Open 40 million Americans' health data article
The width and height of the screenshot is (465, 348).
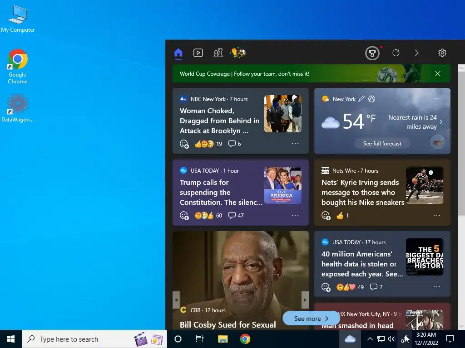(362, 264)
